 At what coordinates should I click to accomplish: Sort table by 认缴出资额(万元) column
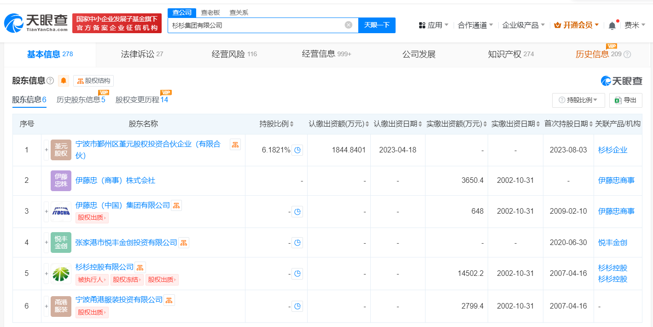point(339,124)
